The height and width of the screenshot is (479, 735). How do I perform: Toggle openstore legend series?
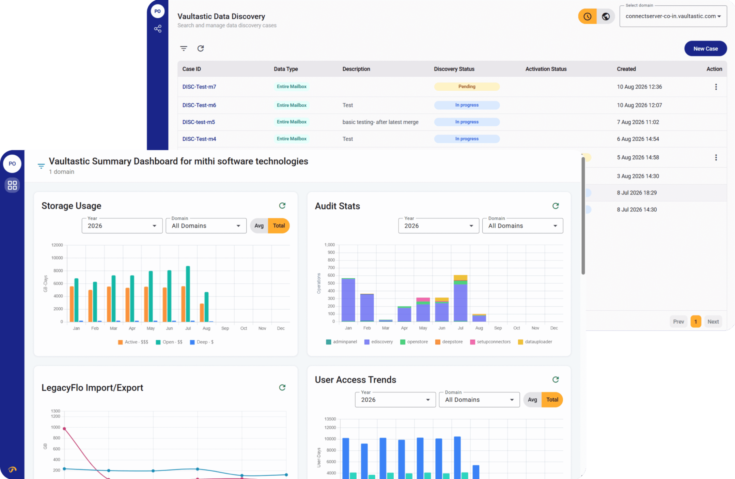point(414,342)
